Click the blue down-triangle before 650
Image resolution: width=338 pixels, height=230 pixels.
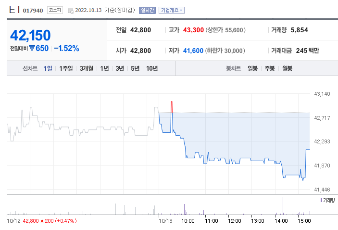[32, 48]
